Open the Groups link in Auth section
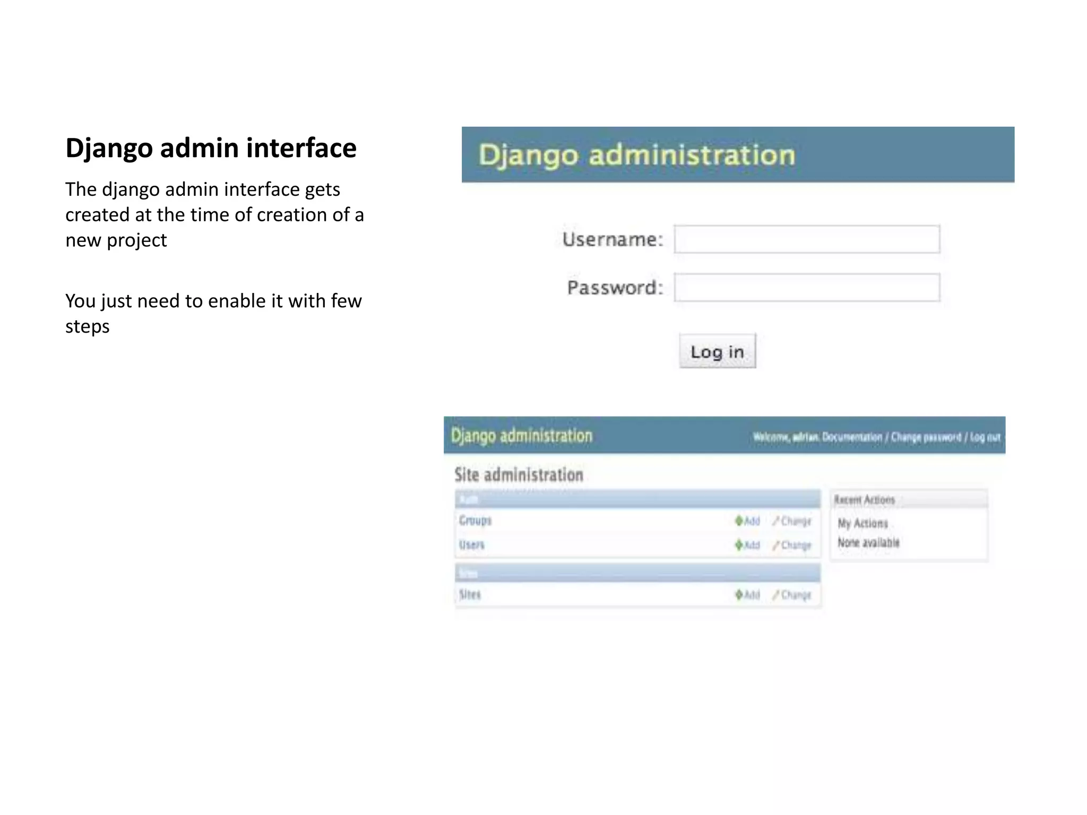 pyautogui.click(x=475, y=521)
